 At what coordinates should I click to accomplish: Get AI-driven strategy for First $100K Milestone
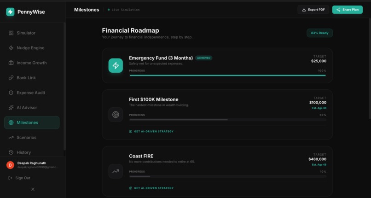151,131
